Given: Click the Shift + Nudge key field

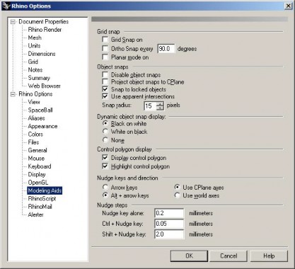Looking at the screenshot, I should click(x=169, y=234).
